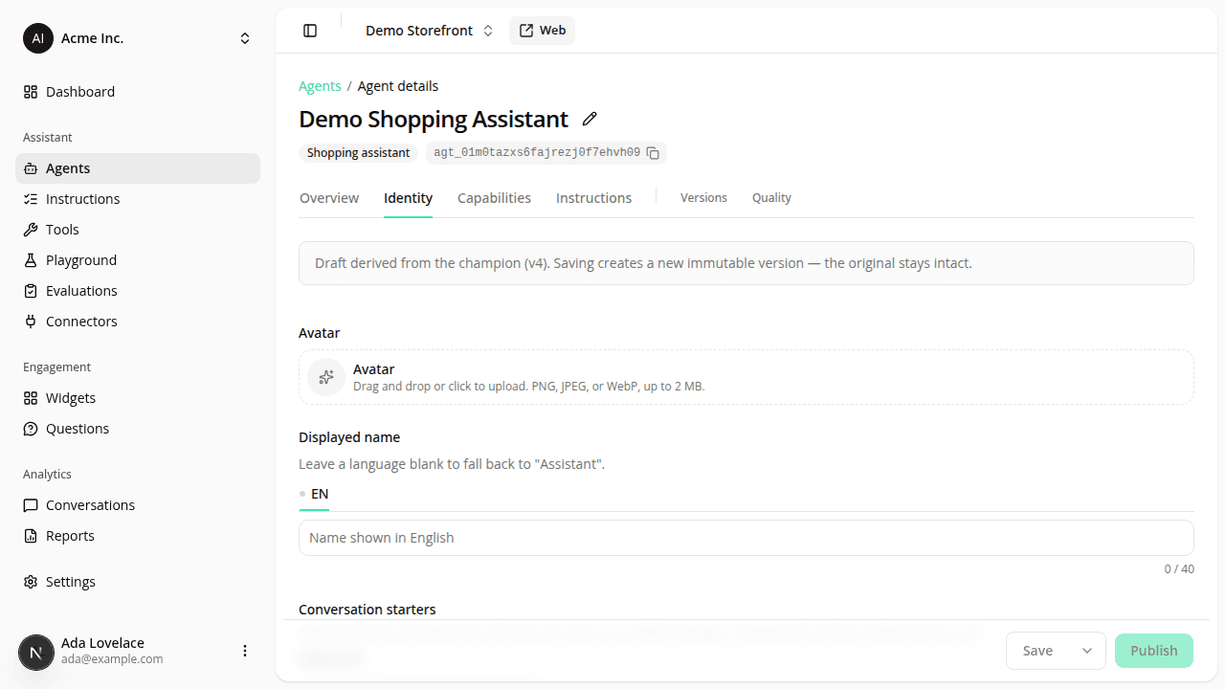Go back via Agents breadcrumb link
Image resolution: width=1225 pixels, height=689 pixels.
pos(320,86)
